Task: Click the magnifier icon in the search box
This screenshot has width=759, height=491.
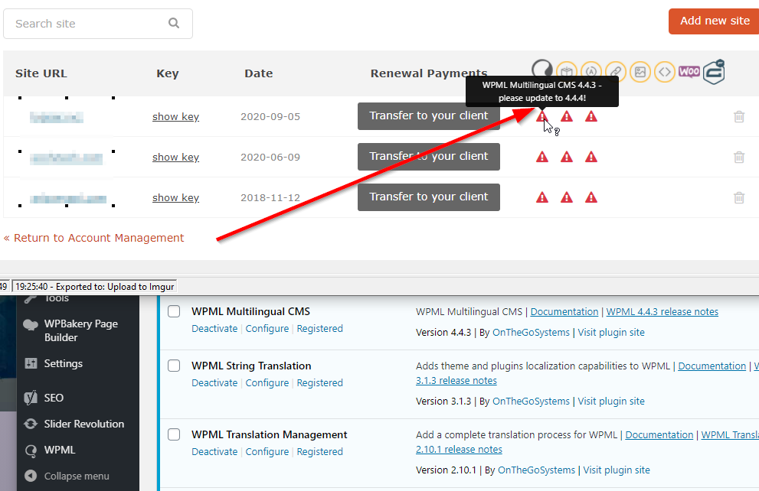Action: click(174, 23)
